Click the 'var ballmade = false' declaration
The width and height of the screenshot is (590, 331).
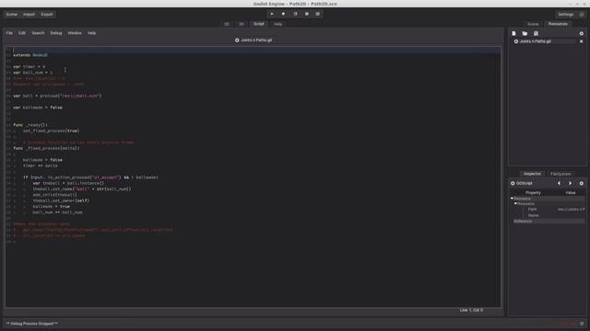38,108
